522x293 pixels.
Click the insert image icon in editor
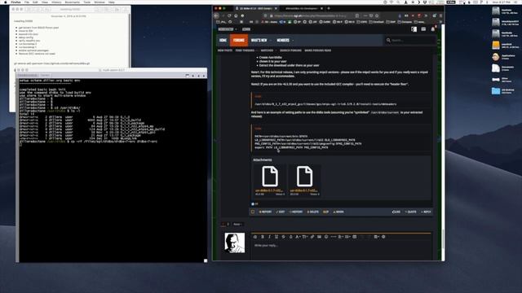[x=319, y=237]
